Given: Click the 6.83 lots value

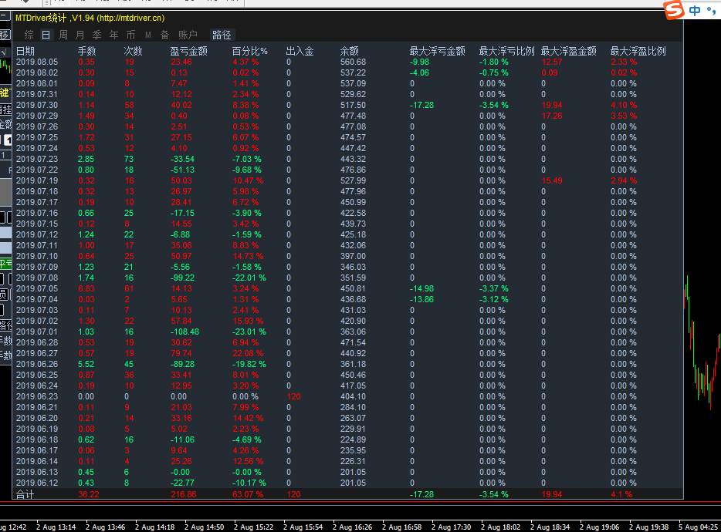Looking at the screenshot, I should tap(86, 288).
